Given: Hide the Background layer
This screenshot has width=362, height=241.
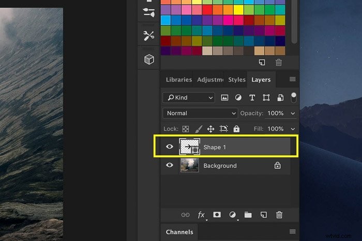Looking at the screenshot, I should coord(170,165).
